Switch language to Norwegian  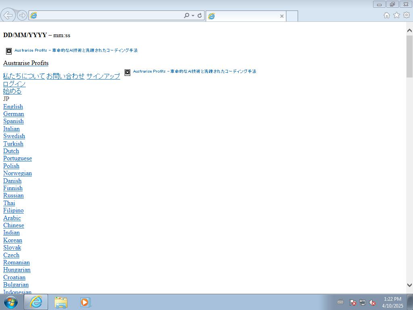pyautogui.click(x=18, y=173)
